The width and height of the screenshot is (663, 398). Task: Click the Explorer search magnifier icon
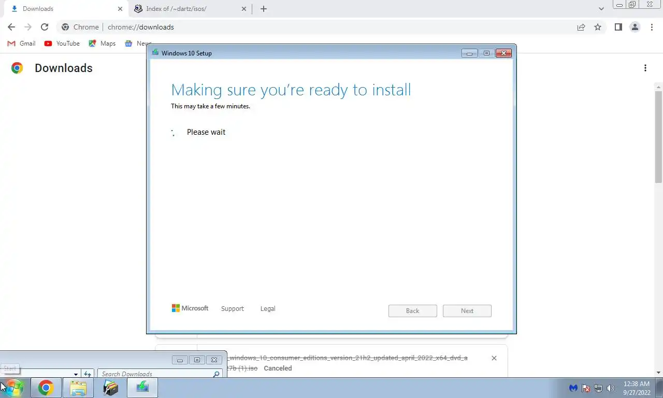(217, 374)
